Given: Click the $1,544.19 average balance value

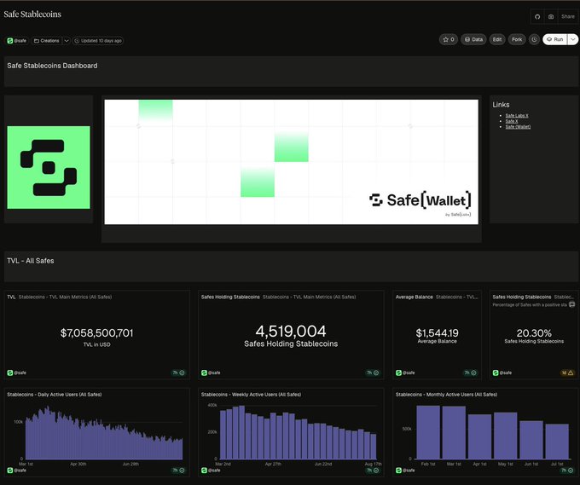Looking at the screenshot, I should tap(437, 332).
